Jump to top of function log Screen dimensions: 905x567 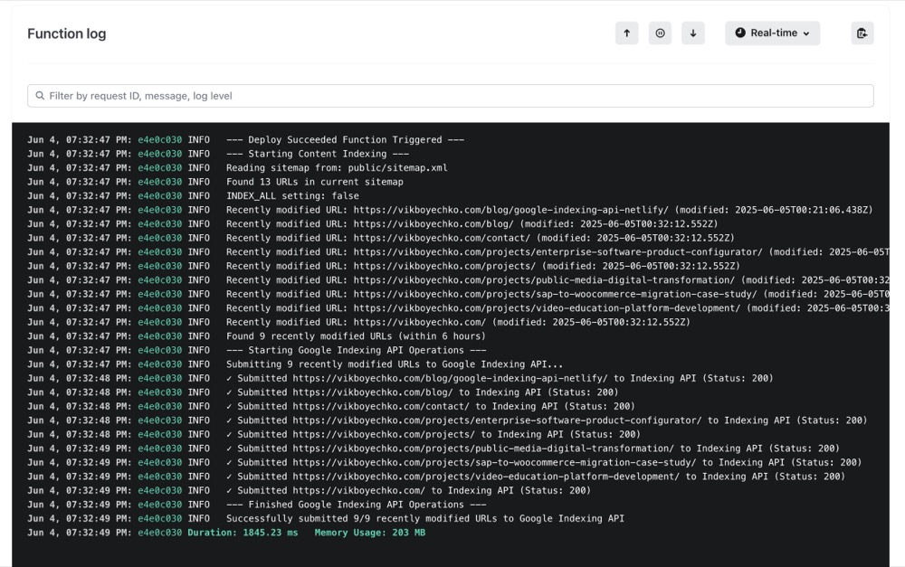click(x=626, y=33)
